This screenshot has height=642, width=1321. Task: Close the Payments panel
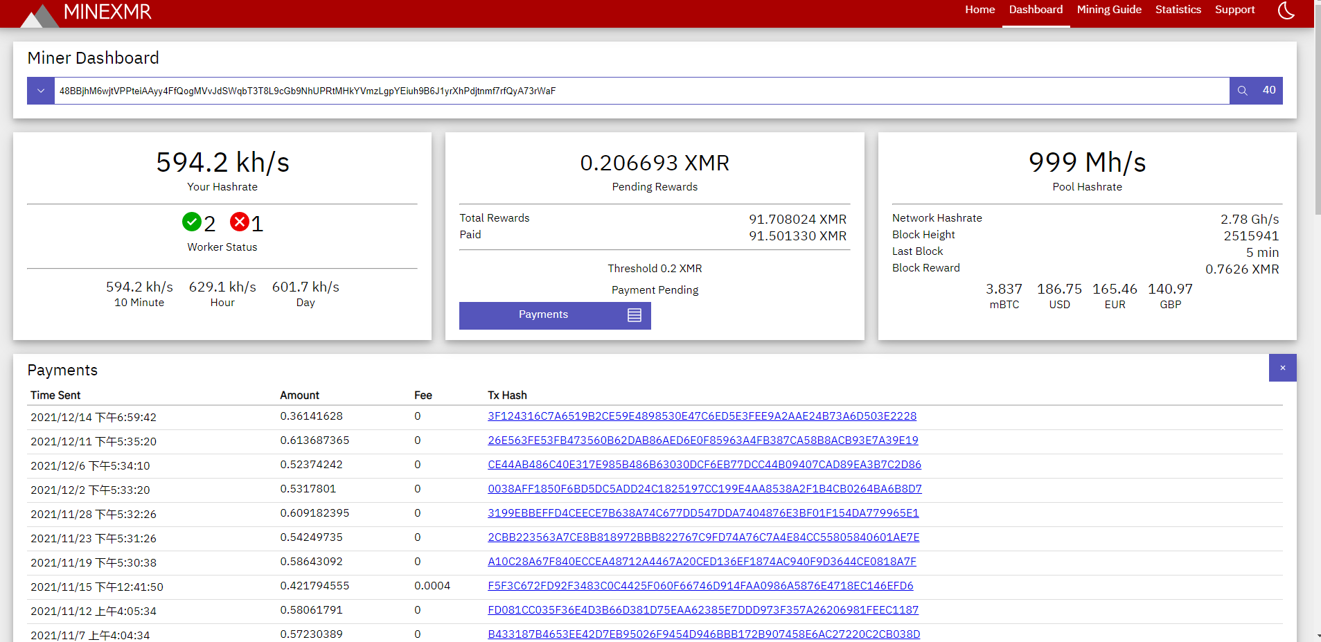pyautogui.click(x=1283, y=368)
